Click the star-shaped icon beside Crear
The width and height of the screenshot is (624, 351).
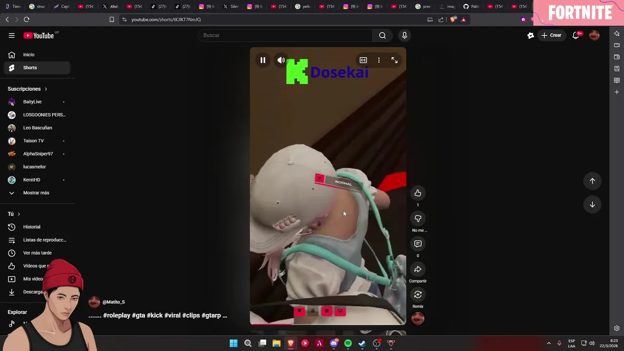[530, 35]
